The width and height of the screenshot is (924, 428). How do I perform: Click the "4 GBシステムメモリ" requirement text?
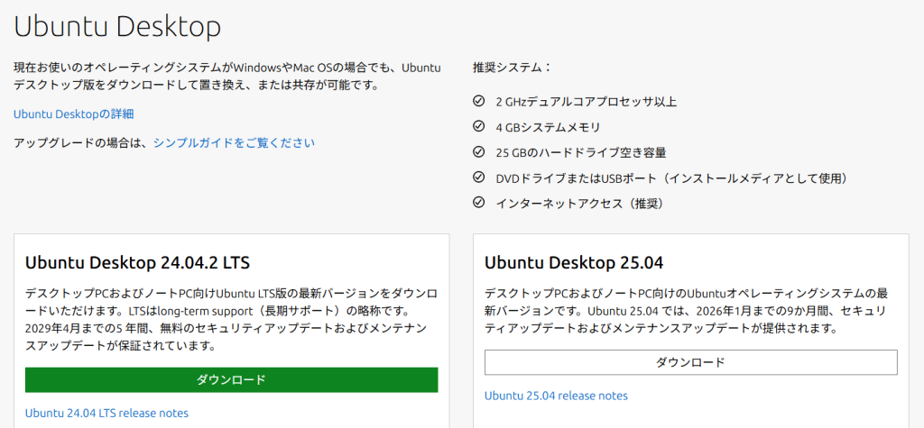[x=548, y=127]
